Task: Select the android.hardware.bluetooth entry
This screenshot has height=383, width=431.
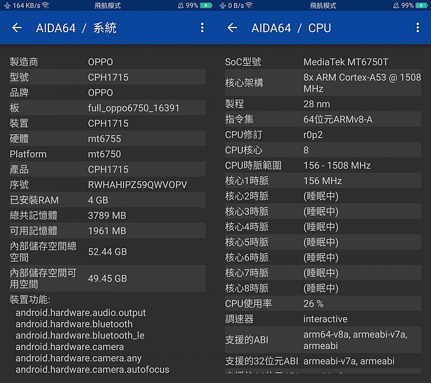Action: point(74,324)
